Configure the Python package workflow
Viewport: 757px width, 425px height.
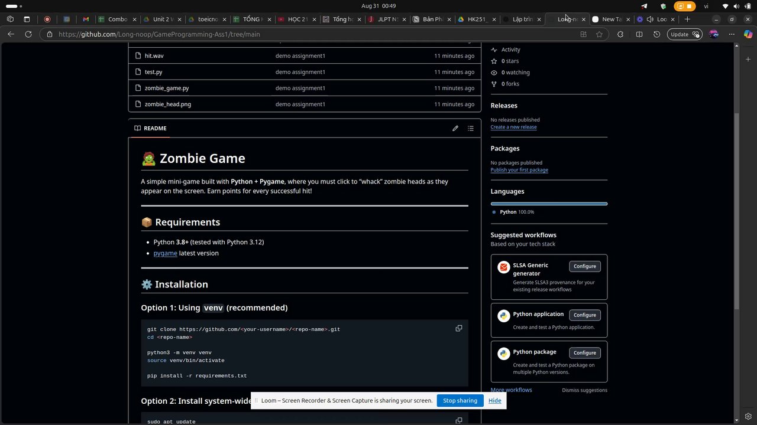pyautogui.click(x=585, y=352)
